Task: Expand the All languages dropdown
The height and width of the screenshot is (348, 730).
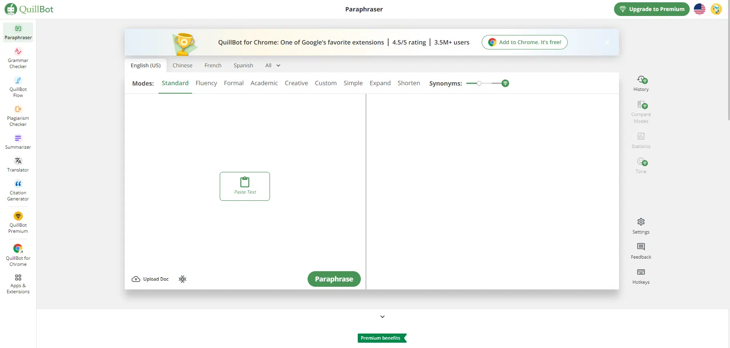Action: pyautogui.click(x=273, y=65)
